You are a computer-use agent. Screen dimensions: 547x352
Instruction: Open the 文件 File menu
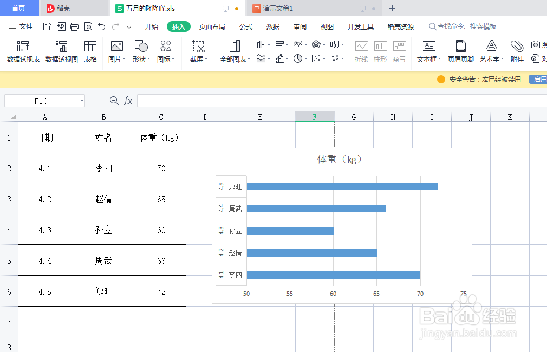point(21,26)
